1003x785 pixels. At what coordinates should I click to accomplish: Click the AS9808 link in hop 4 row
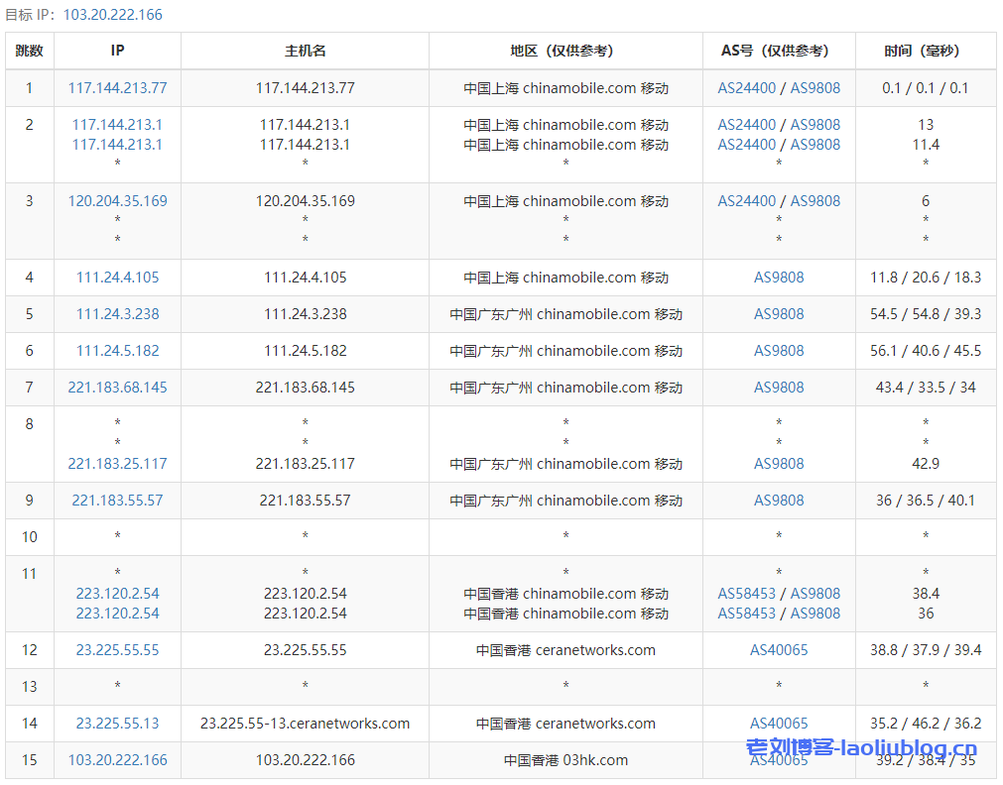(779, 278)
